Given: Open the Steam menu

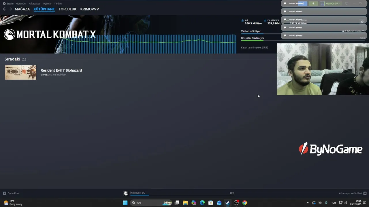Looking at the screenshot, I should pos(8,3).
